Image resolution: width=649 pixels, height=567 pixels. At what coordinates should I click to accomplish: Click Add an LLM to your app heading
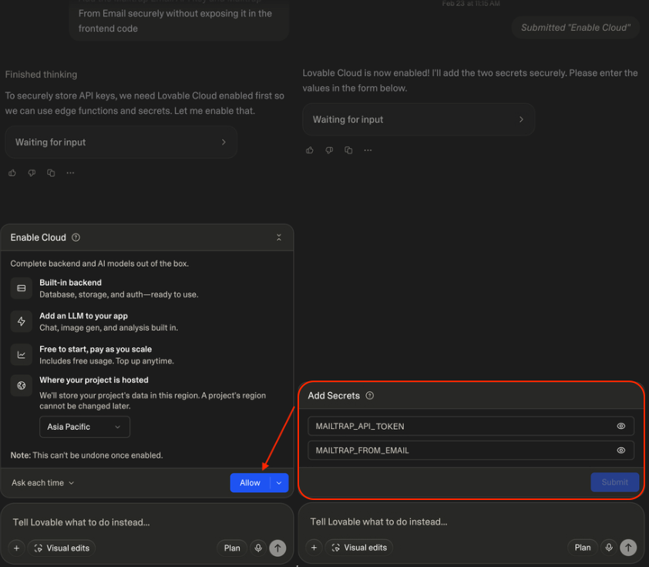(x=83, y=316)
